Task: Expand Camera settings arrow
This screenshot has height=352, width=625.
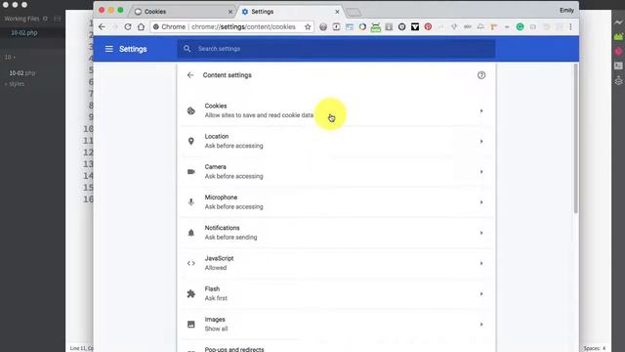Action: (481, 172)
